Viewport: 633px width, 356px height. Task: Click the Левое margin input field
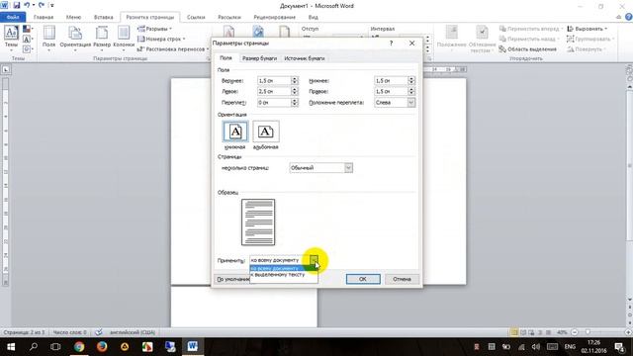[x=274, y=91]
